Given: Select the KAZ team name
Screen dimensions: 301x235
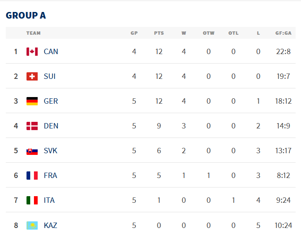Looking at the screenshot, I should point(51,225).
